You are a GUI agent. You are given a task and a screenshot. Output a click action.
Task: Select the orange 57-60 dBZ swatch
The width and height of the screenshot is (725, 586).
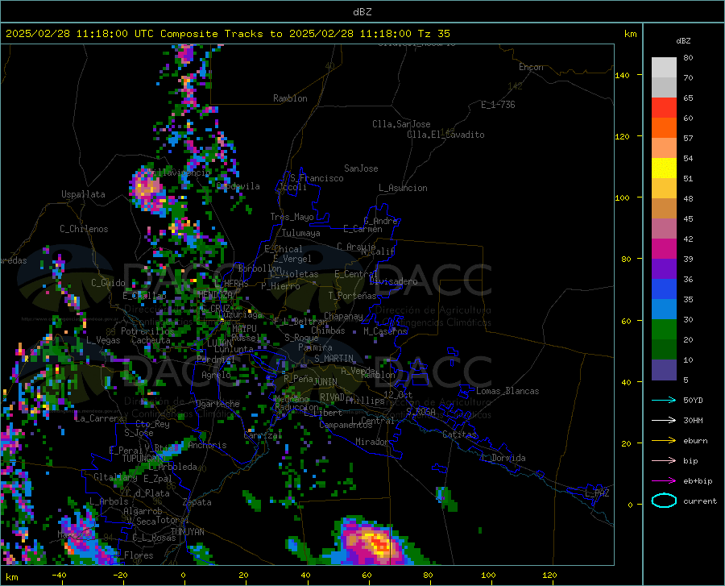coord(664,128)
